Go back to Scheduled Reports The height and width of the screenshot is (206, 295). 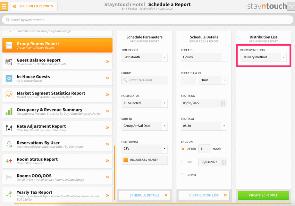pos(34,6)
